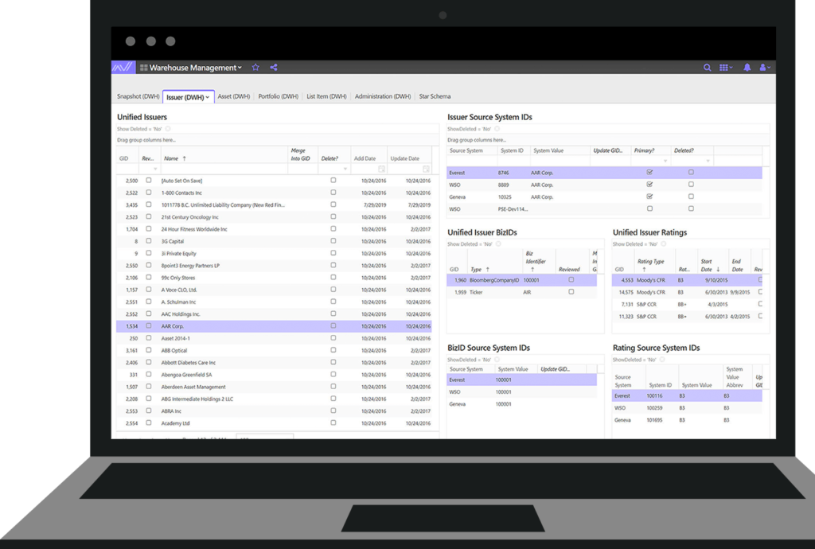Expand the Issuer (DWH) tab chevron
Viewport: 815px width, 549px height.
coord(208,97)
